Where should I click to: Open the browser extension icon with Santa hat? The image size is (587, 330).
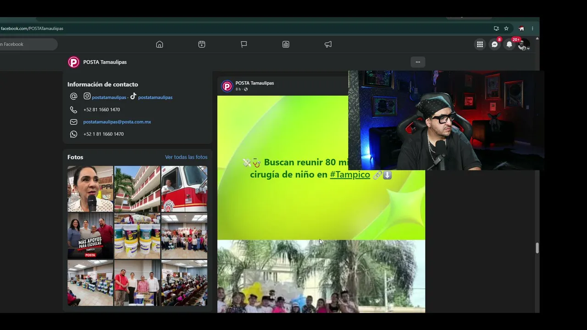(x=521, y=28)
